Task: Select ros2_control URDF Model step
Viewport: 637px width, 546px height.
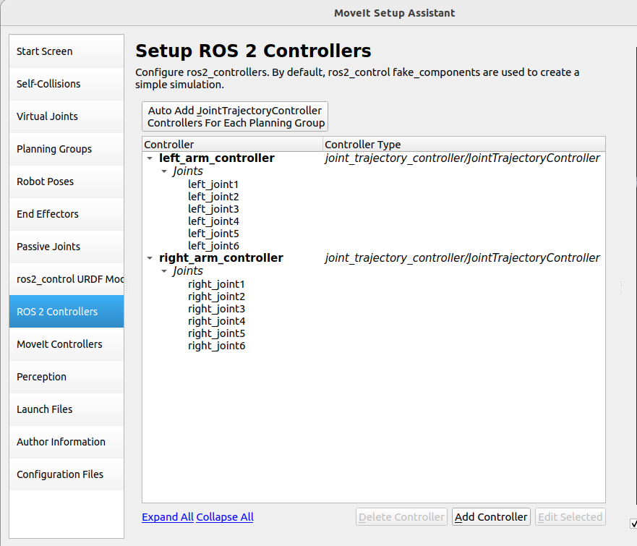Action: (67, 278)
